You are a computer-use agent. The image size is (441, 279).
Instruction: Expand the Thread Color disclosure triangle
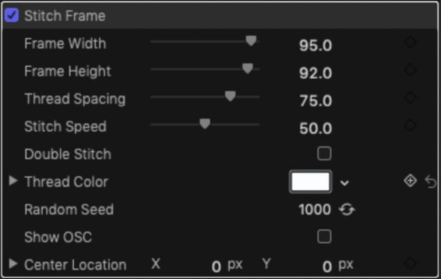[x=13, y=181]
